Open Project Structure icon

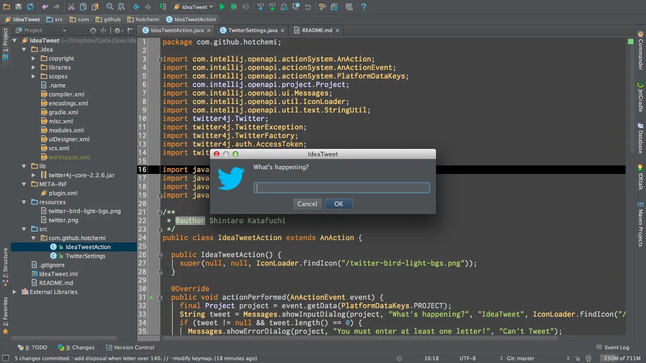tap(334, 7)
